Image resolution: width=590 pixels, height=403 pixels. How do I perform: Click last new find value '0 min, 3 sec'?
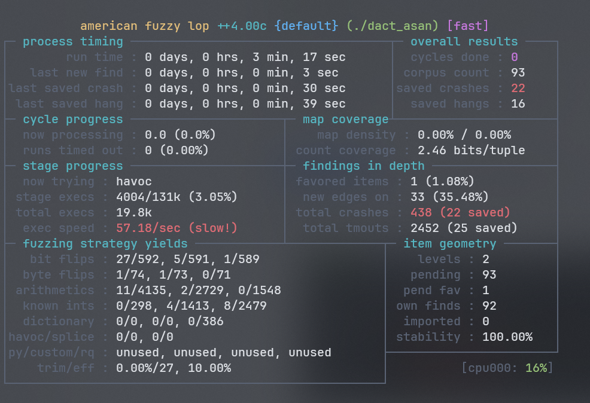295,72
